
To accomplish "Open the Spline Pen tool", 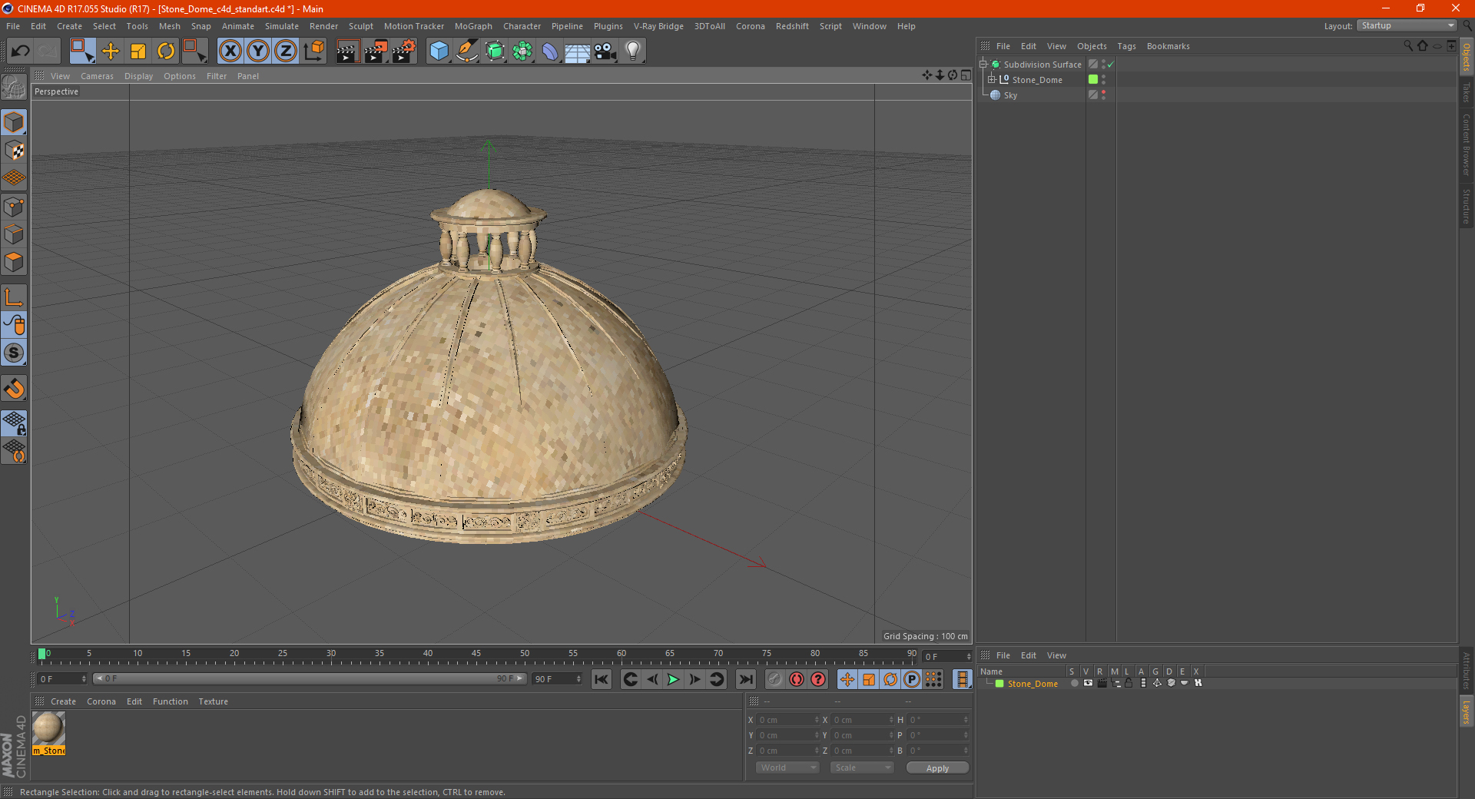I will (466, 51).
